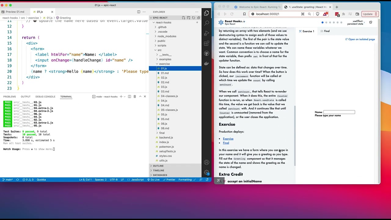The height and width of the screenshot is (220, 391).
Task: Collapse the exercise folder
Action: tap(164, 64)
